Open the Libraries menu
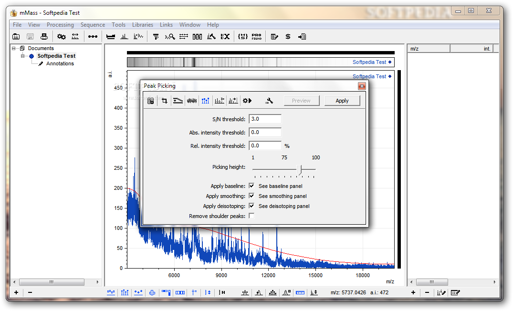This screenshot has width=513, height=311. [x=143, y=25]
